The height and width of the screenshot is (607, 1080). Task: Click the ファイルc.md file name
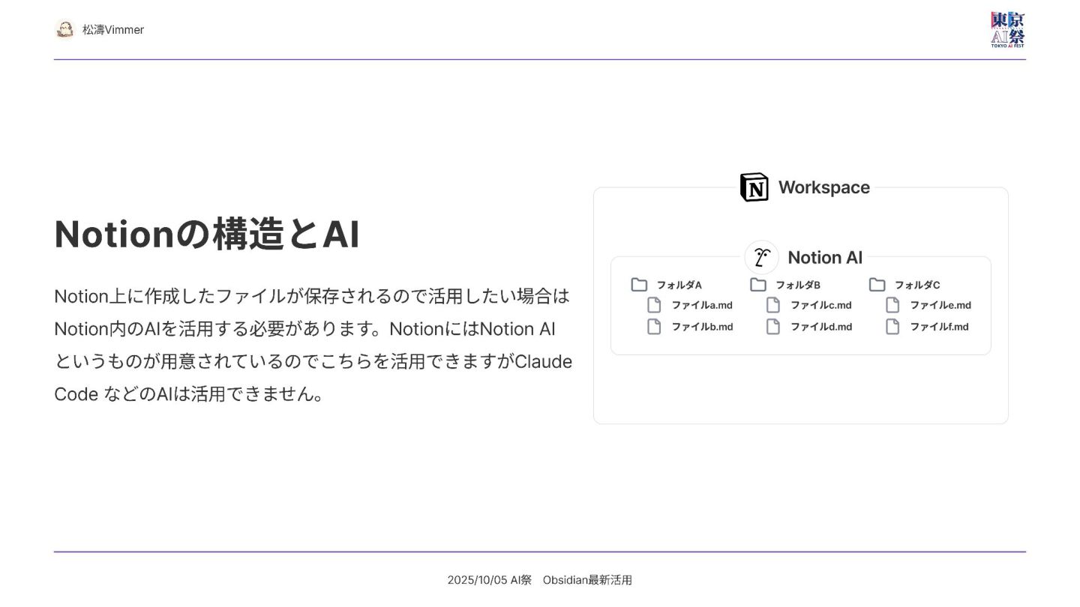pos(821,305)
